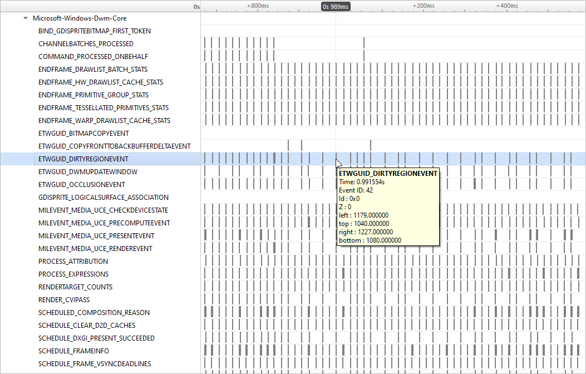This screenshot has width=586, height=374.
Task: Click the disclosure triangle next to Microsoft-Windows-Dwm-Core
Action: (24, 18)
